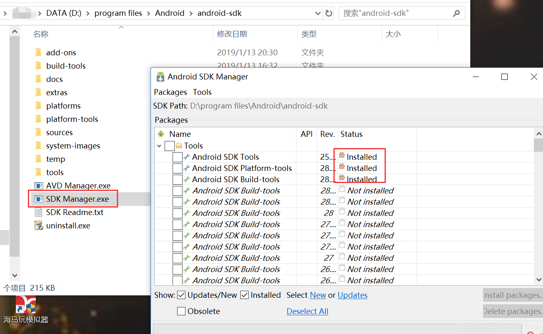Click the Deselect All link
543x334 pixels.
point(307,311)
